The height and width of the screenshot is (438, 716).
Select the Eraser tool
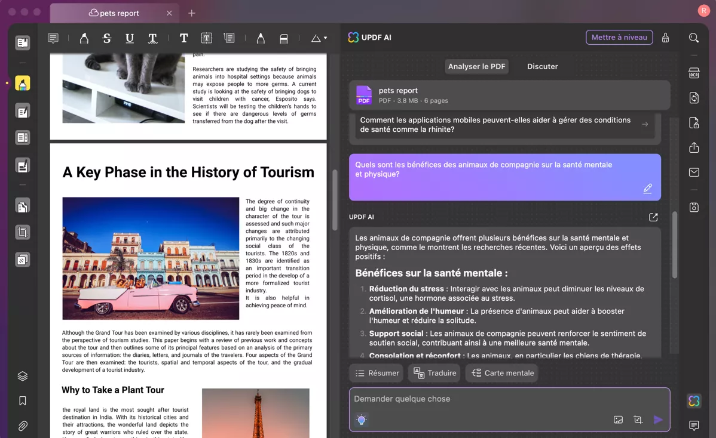tap(284, 38)
